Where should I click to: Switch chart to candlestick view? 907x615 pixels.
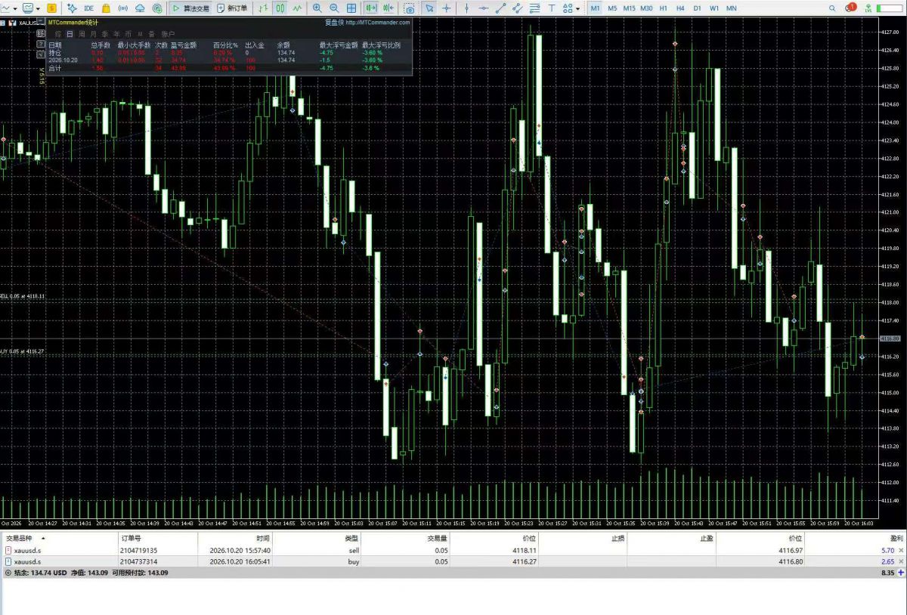(280, 8)
